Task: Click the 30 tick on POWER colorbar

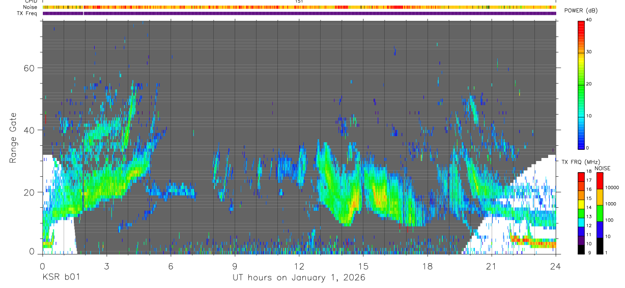Action: [x=589, y=52]
